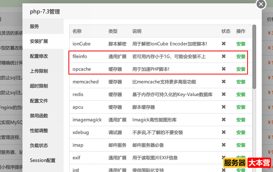Open 性能调整 tab
The image size is (273, 172).
coord(39,131)
